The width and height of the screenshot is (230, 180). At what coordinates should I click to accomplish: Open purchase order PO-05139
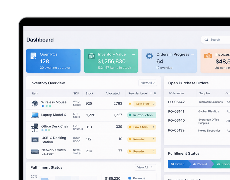point(176,130)
